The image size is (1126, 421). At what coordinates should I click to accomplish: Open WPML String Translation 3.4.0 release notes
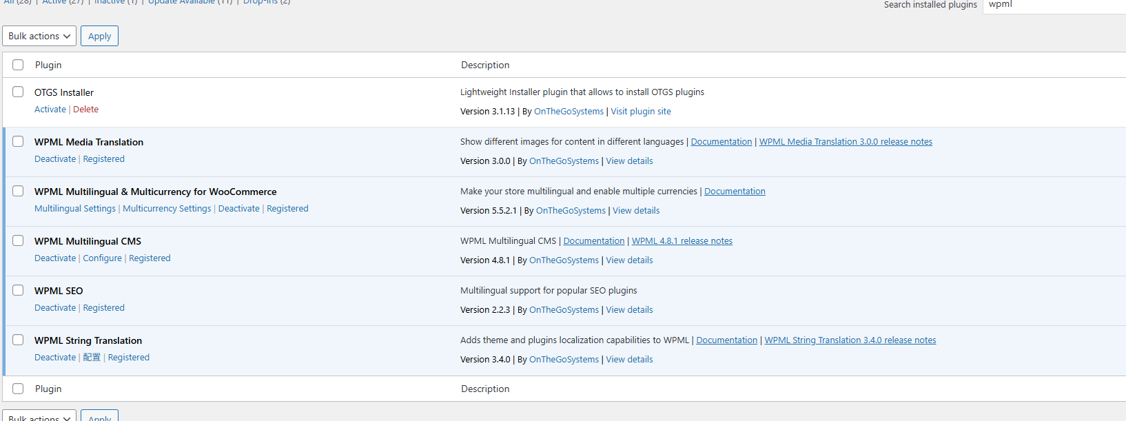pos(850,340)
